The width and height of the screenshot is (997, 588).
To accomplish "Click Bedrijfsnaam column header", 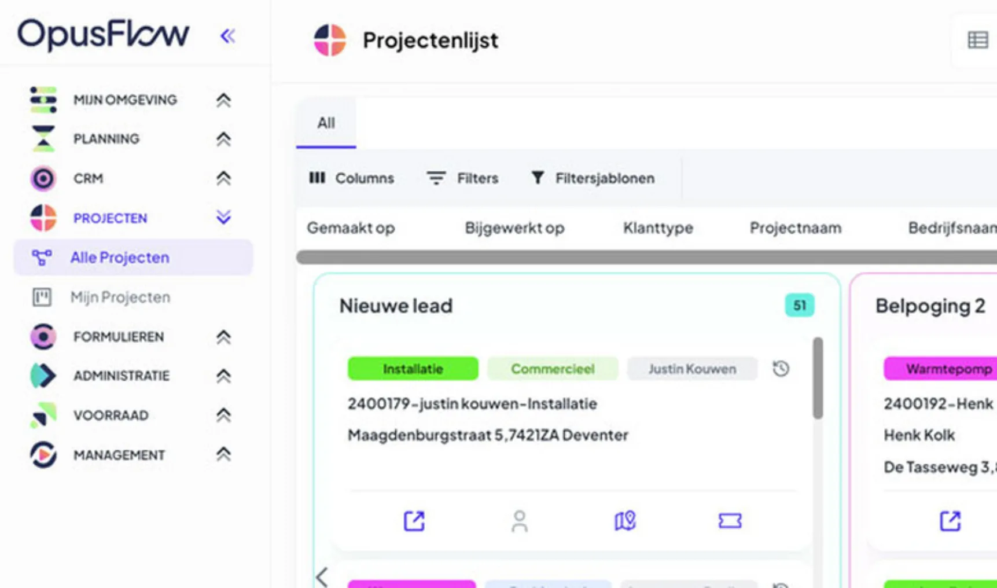I will [952, 228].
